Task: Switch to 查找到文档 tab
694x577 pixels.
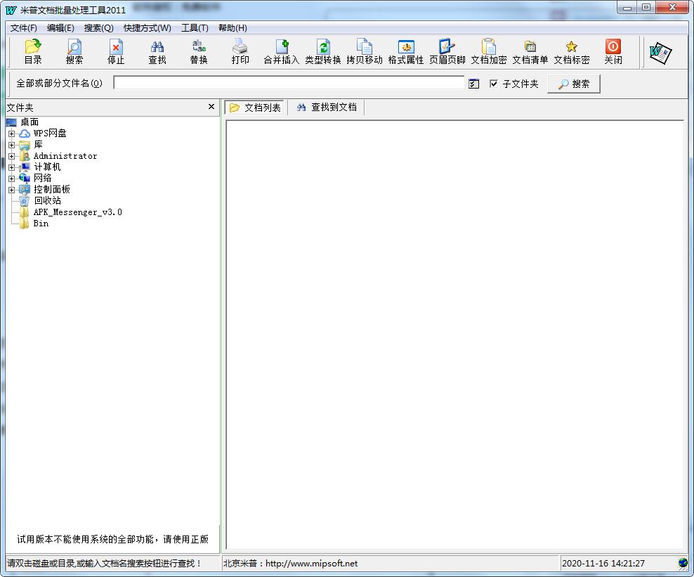Action: [326, 107]
